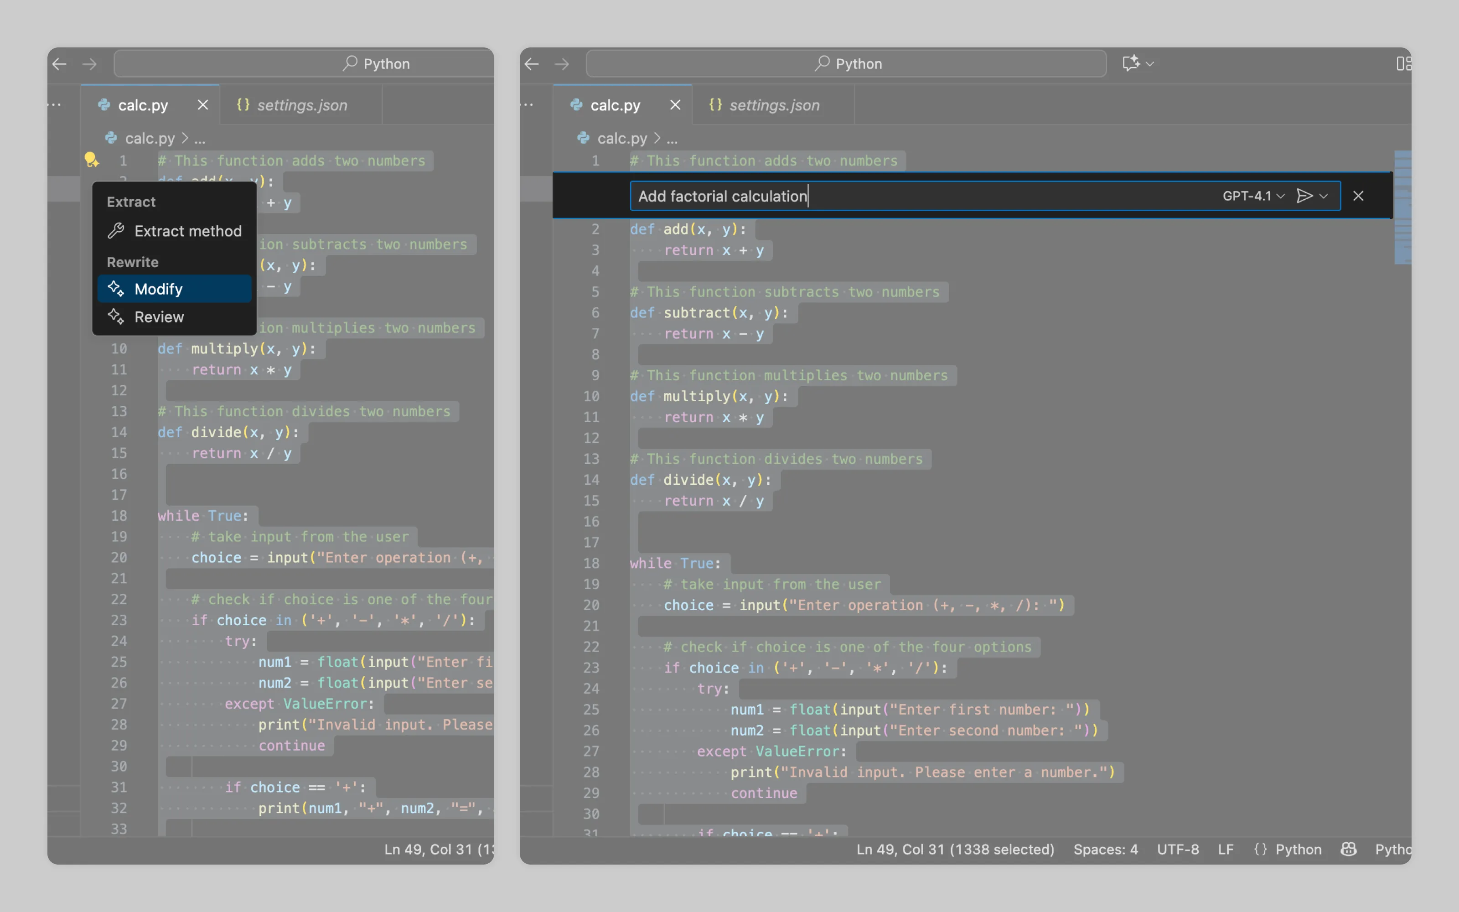Click UTF-8 encoding in status bar

click(1177, 849)
